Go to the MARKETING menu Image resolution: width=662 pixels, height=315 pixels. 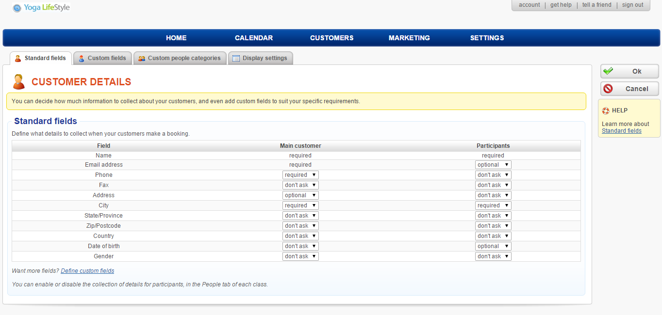pyautogui.click(x=409, y=38)
